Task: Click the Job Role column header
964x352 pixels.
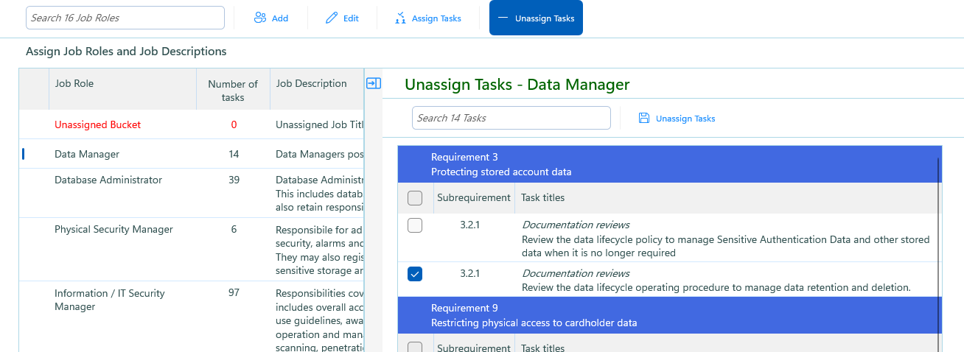Action: click(x=122, y=89)
